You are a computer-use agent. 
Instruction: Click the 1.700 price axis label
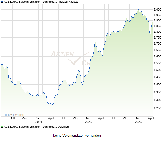157,44
